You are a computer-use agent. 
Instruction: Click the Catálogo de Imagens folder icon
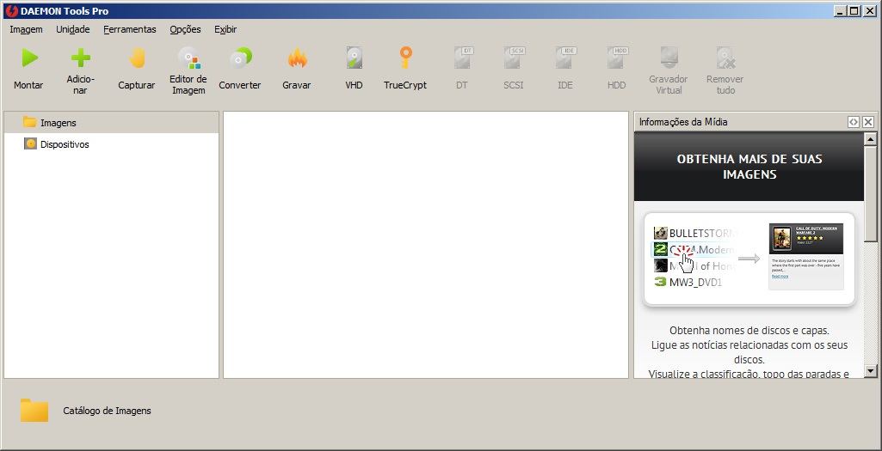click(x=34, y=410)
